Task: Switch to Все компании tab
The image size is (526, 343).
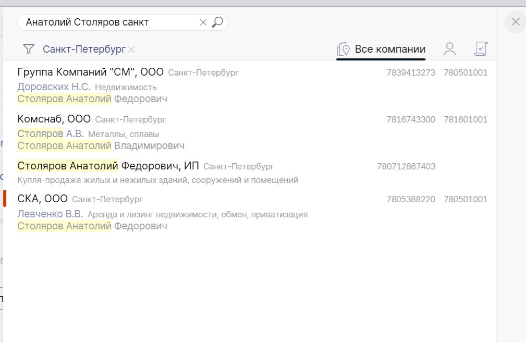Action: point(381,50)
